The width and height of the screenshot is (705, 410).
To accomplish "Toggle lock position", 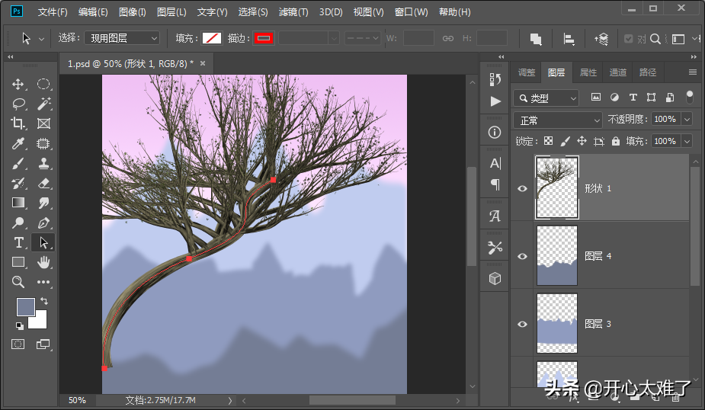I will (582, 141).
